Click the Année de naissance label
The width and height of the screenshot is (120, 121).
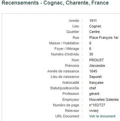pos(63,71)
